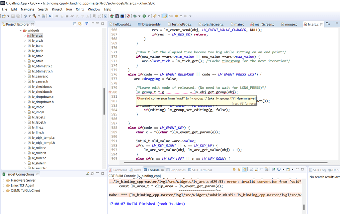340x214 pixels.
Task: Click Open Console icon
Action: (288, 169)
